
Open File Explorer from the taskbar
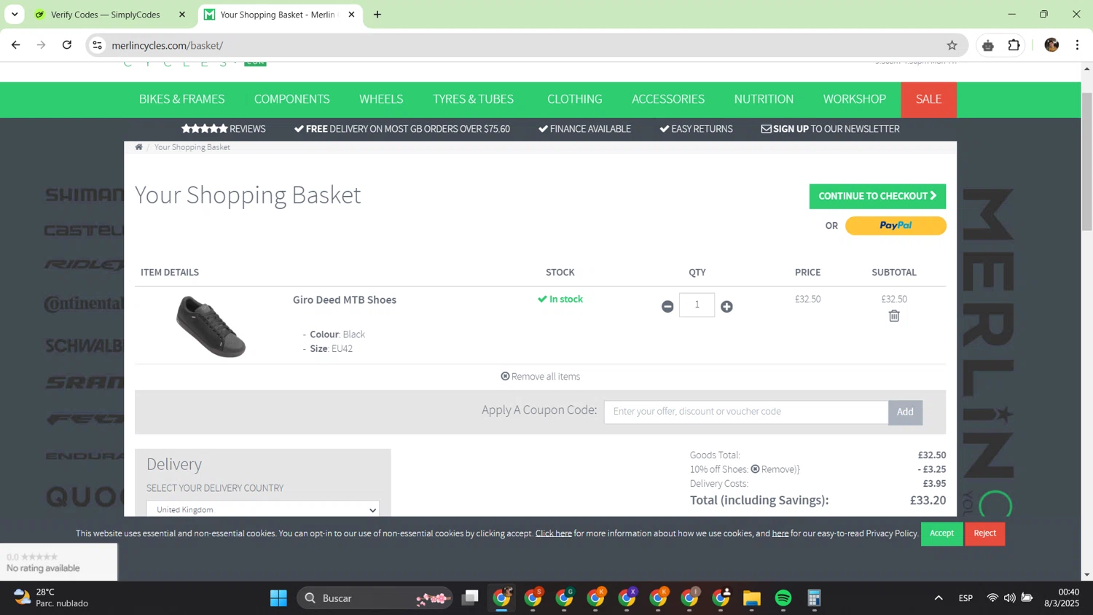752,598
